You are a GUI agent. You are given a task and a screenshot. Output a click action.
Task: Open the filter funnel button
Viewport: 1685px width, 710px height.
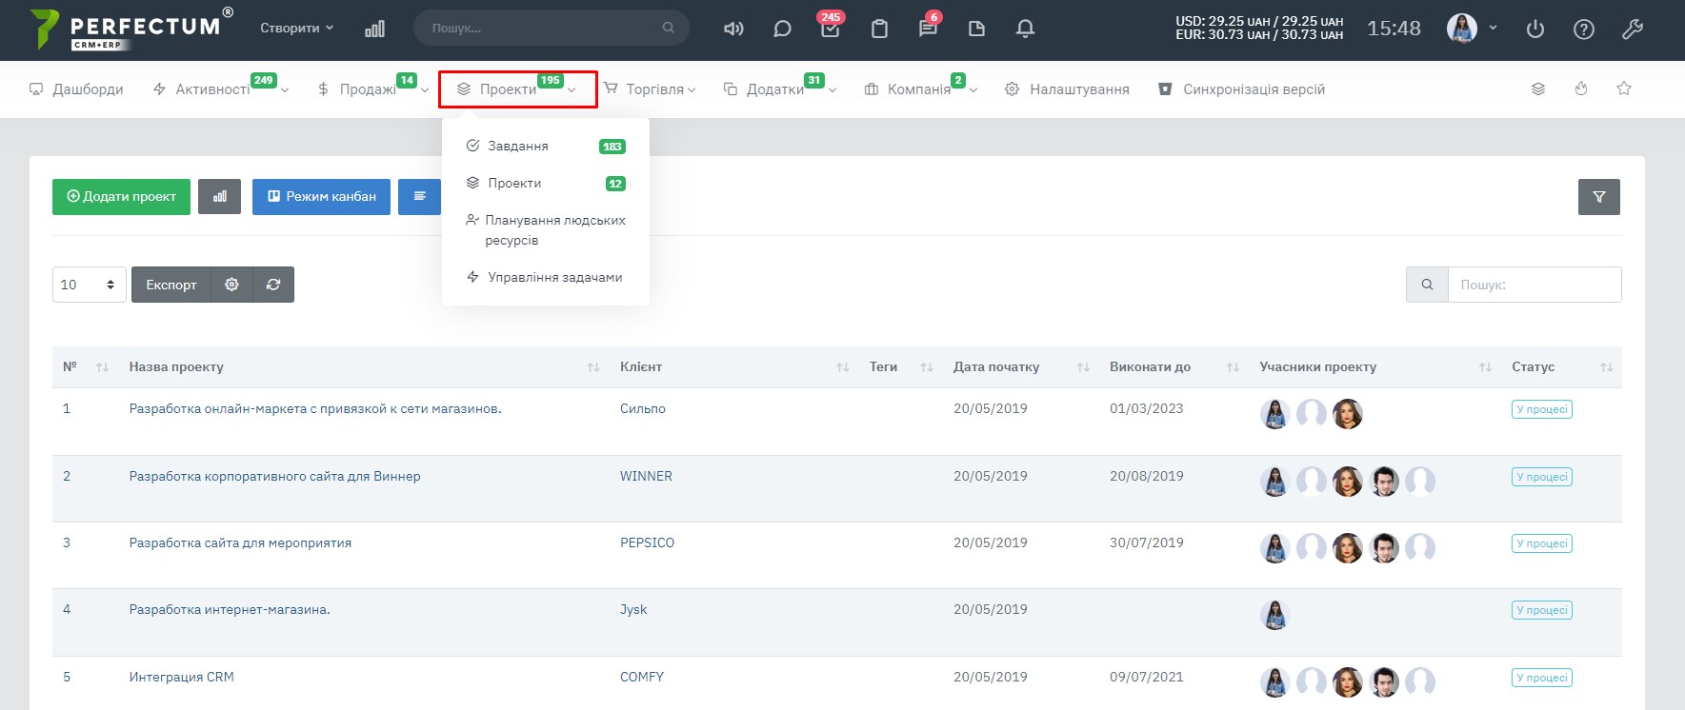[x=1598, y=197]
